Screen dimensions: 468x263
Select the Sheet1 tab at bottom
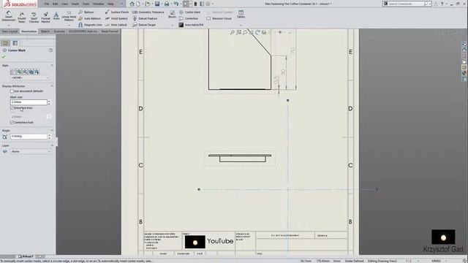tap(26, 256)
